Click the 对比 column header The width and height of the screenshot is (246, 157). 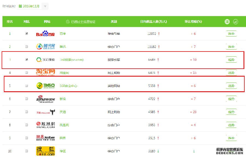pyautogui.click(x=27, y=22)
